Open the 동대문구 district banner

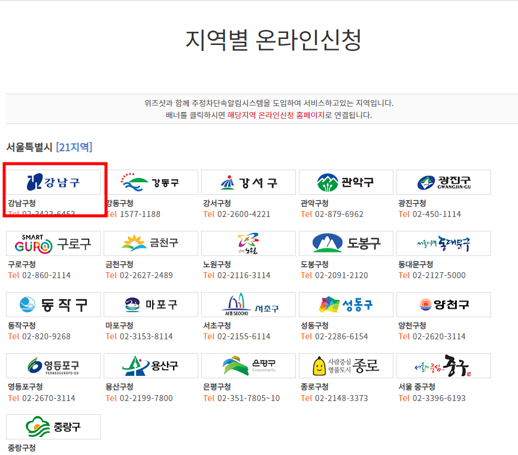coord(444,243)
